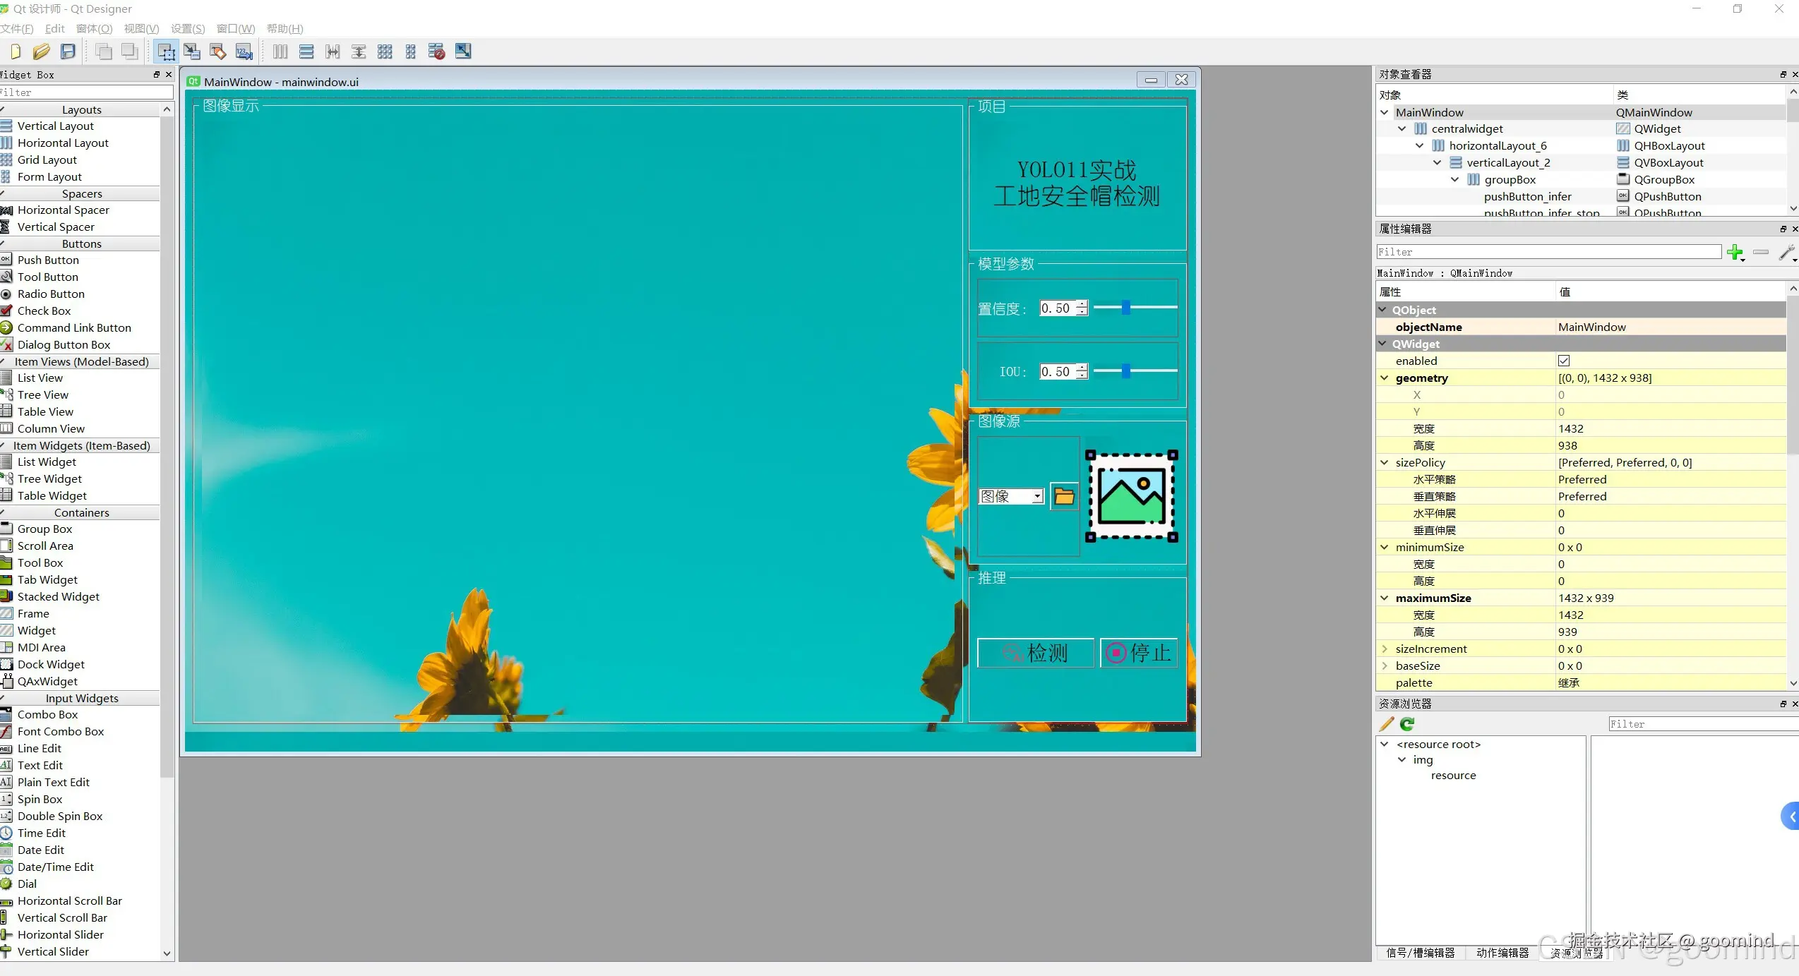Click the green plus add-property icon
The width and height of the screenshot is (1799, 976).
[1734, 252]
